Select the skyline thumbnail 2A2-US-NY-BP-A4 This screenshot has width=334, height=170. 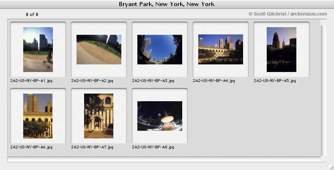click(221, 49)
